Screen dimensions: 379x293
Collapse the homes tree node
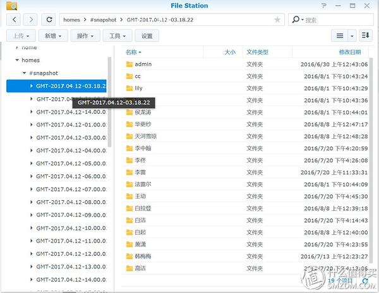(x=17, y=60)
